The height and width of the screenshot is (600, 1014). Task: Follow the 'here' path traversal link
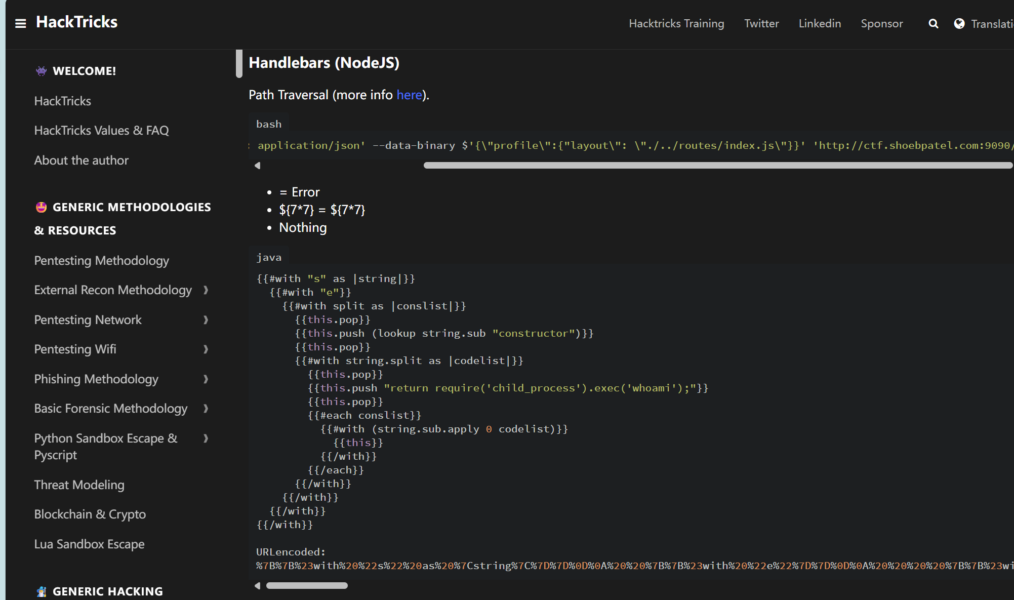pos(409,95)
